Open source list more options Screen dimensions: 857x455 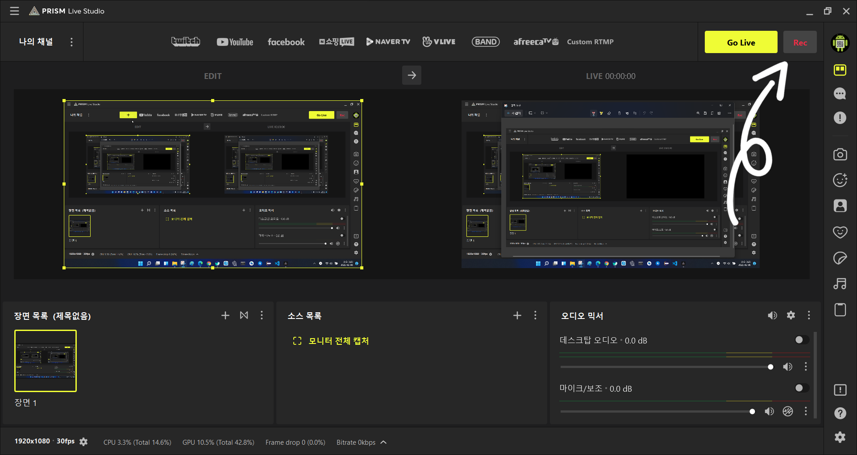[535, 315]
